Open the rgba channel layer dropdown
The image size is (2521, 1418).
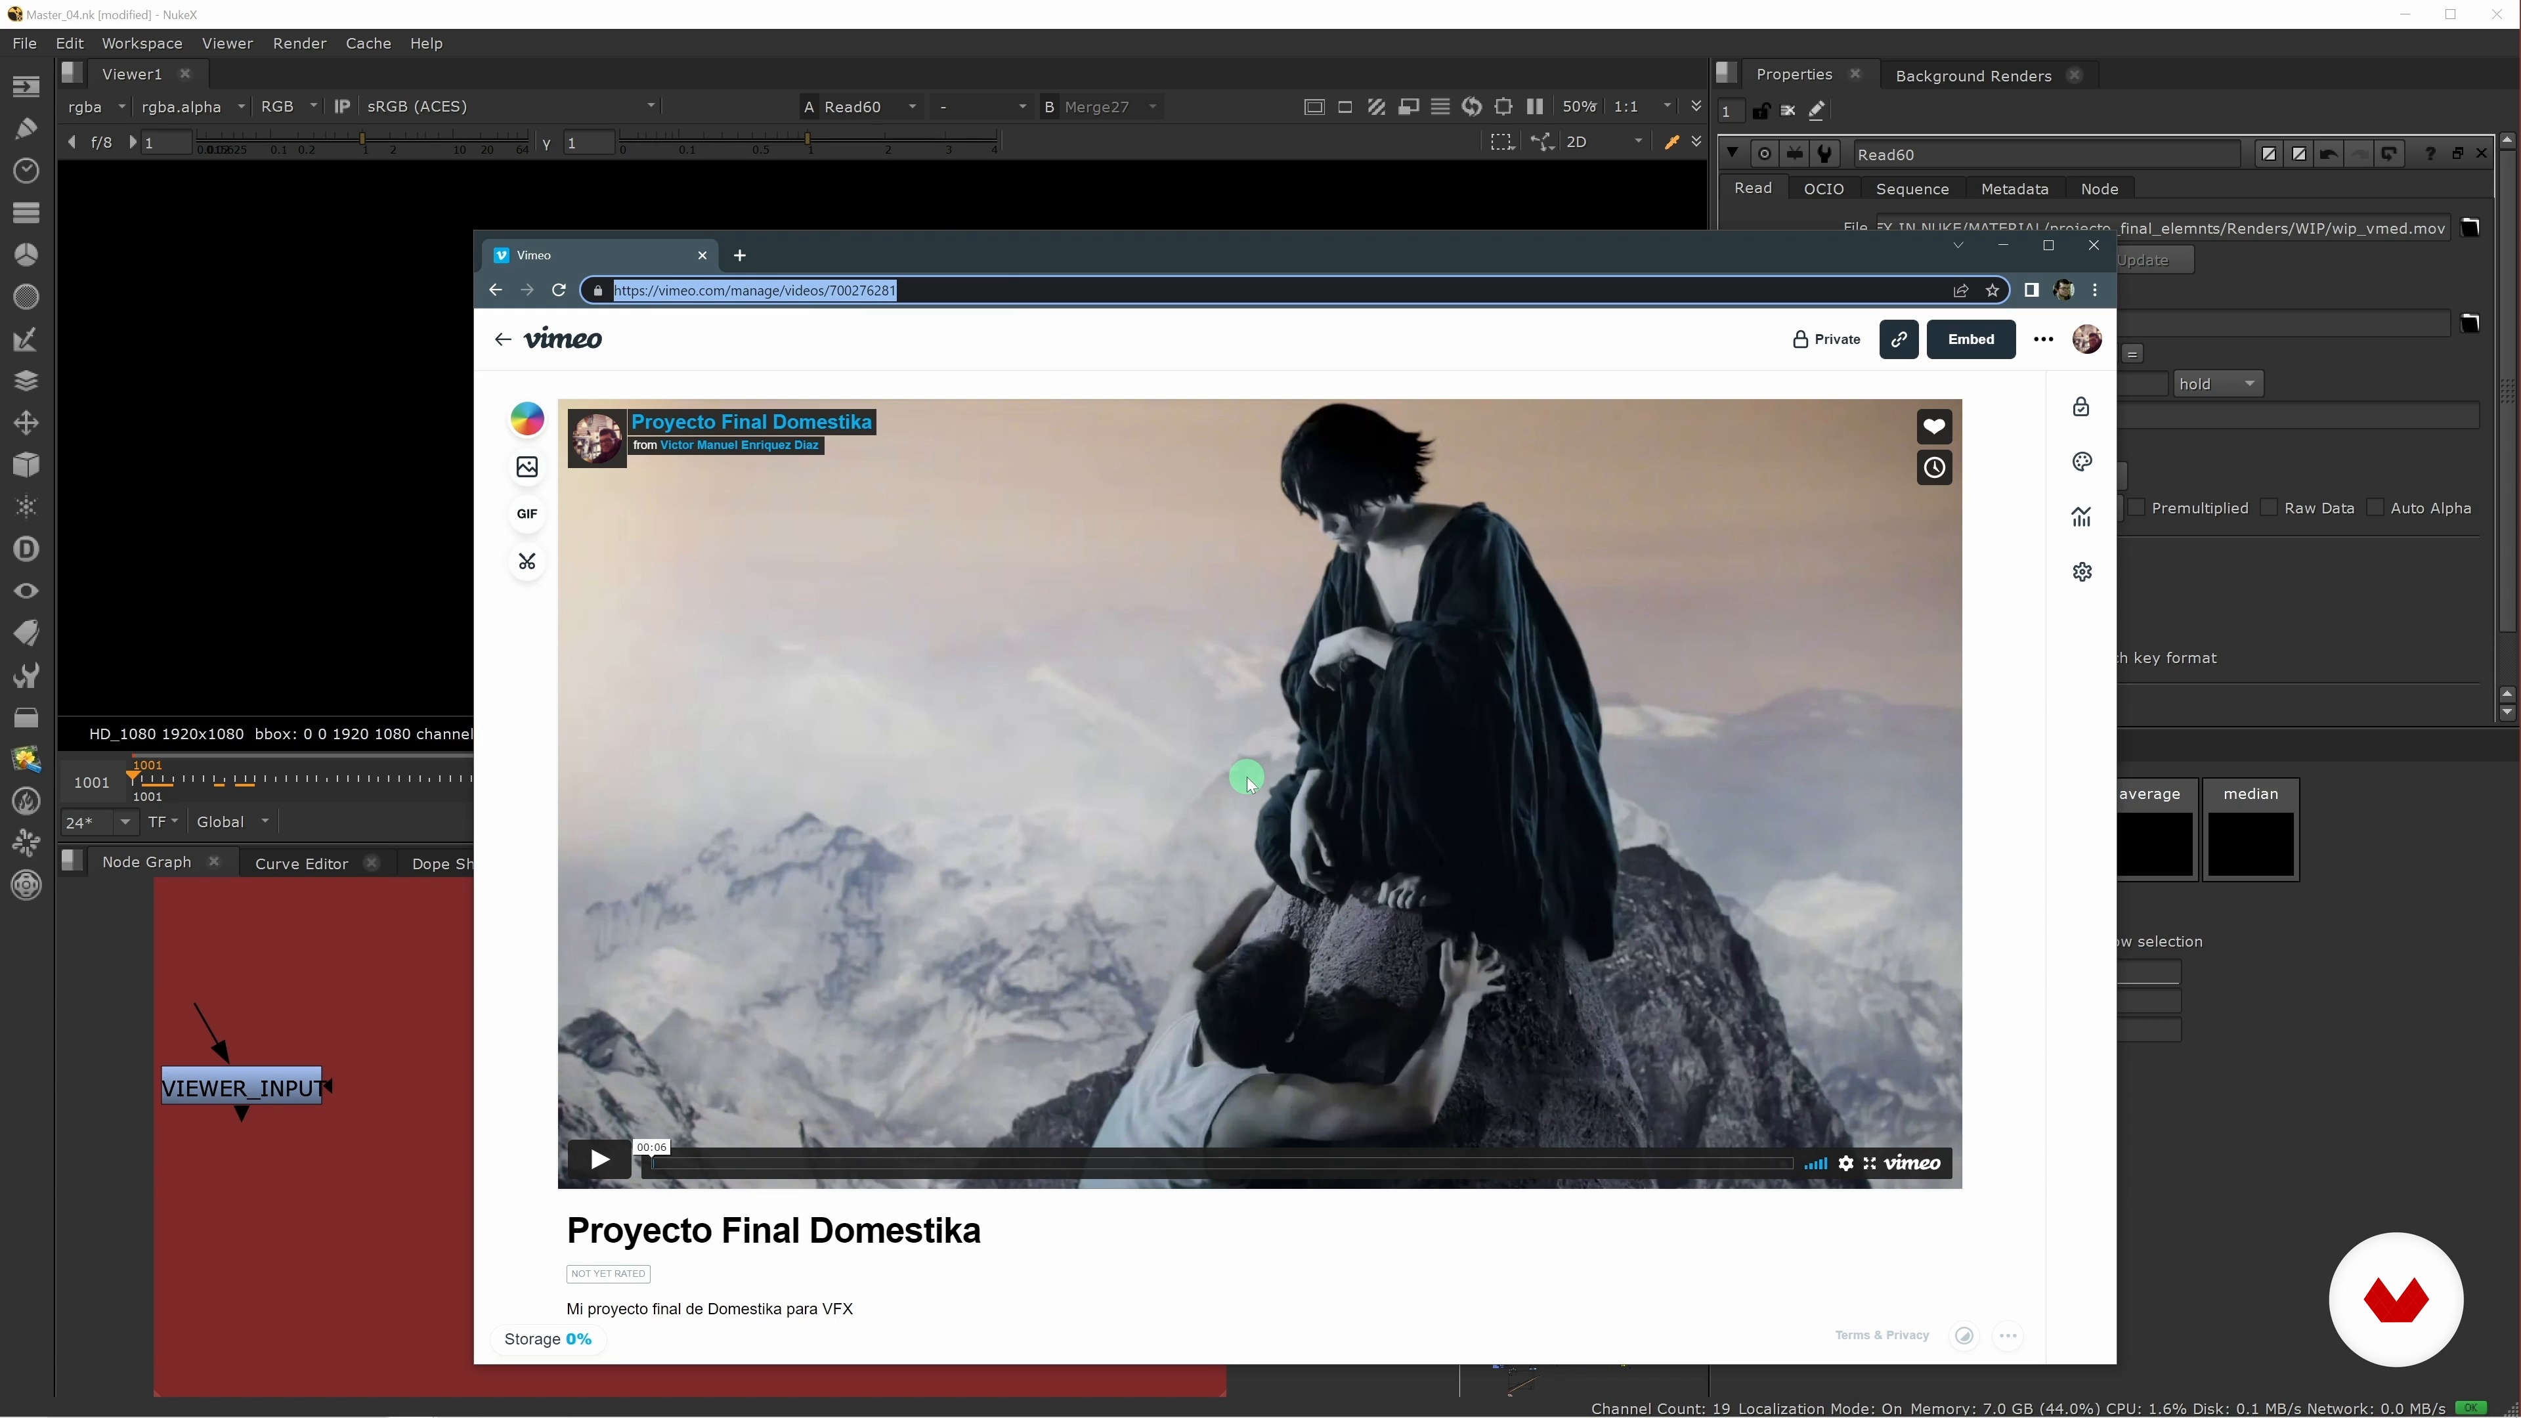click(x=96, y=106)
